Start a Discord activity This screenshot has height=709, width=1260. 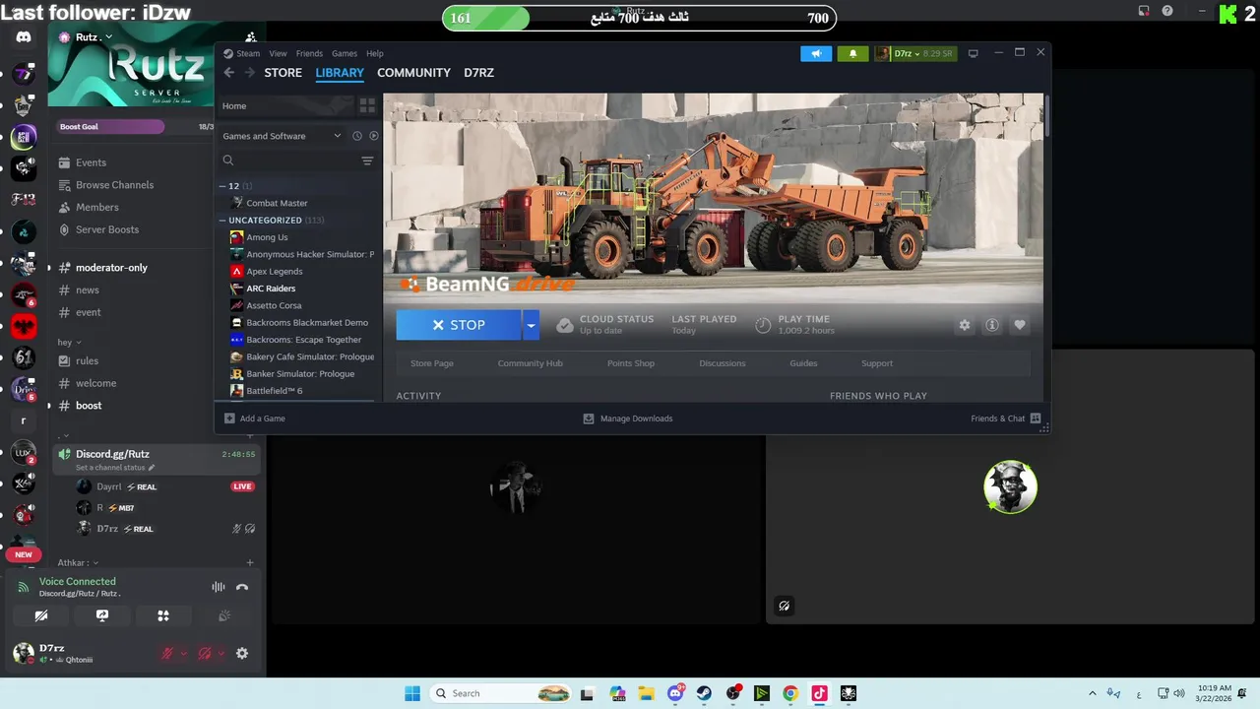pos(163,615)
